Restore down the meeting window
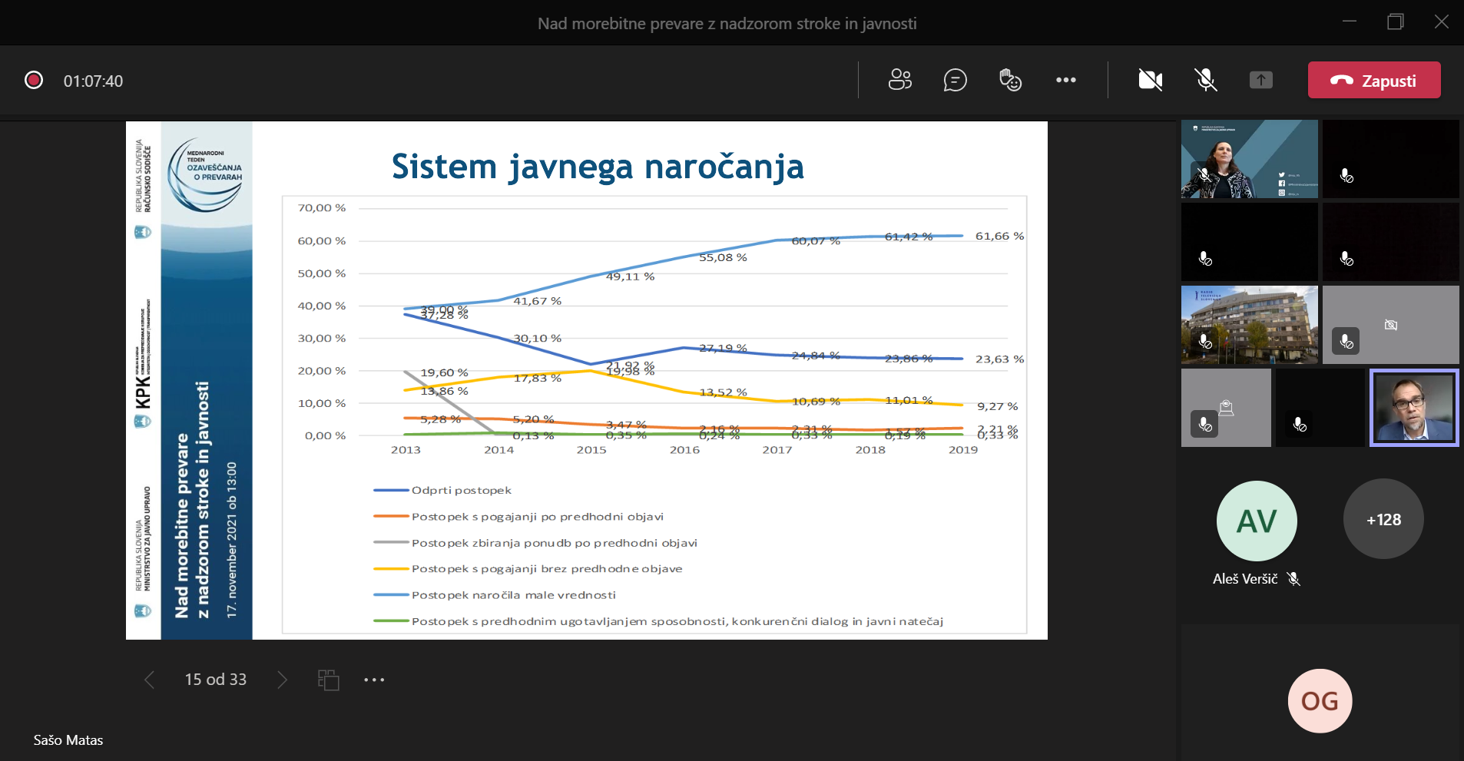Image resolution: width=1464 pixels, height=761 pixels. click(1396, 22)
